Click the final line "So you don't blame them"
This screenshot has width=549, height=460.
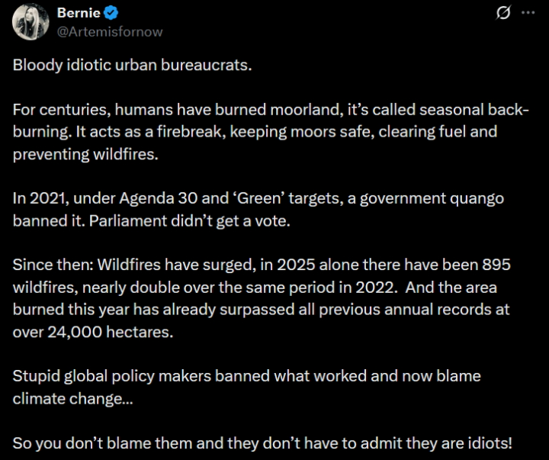262,442
